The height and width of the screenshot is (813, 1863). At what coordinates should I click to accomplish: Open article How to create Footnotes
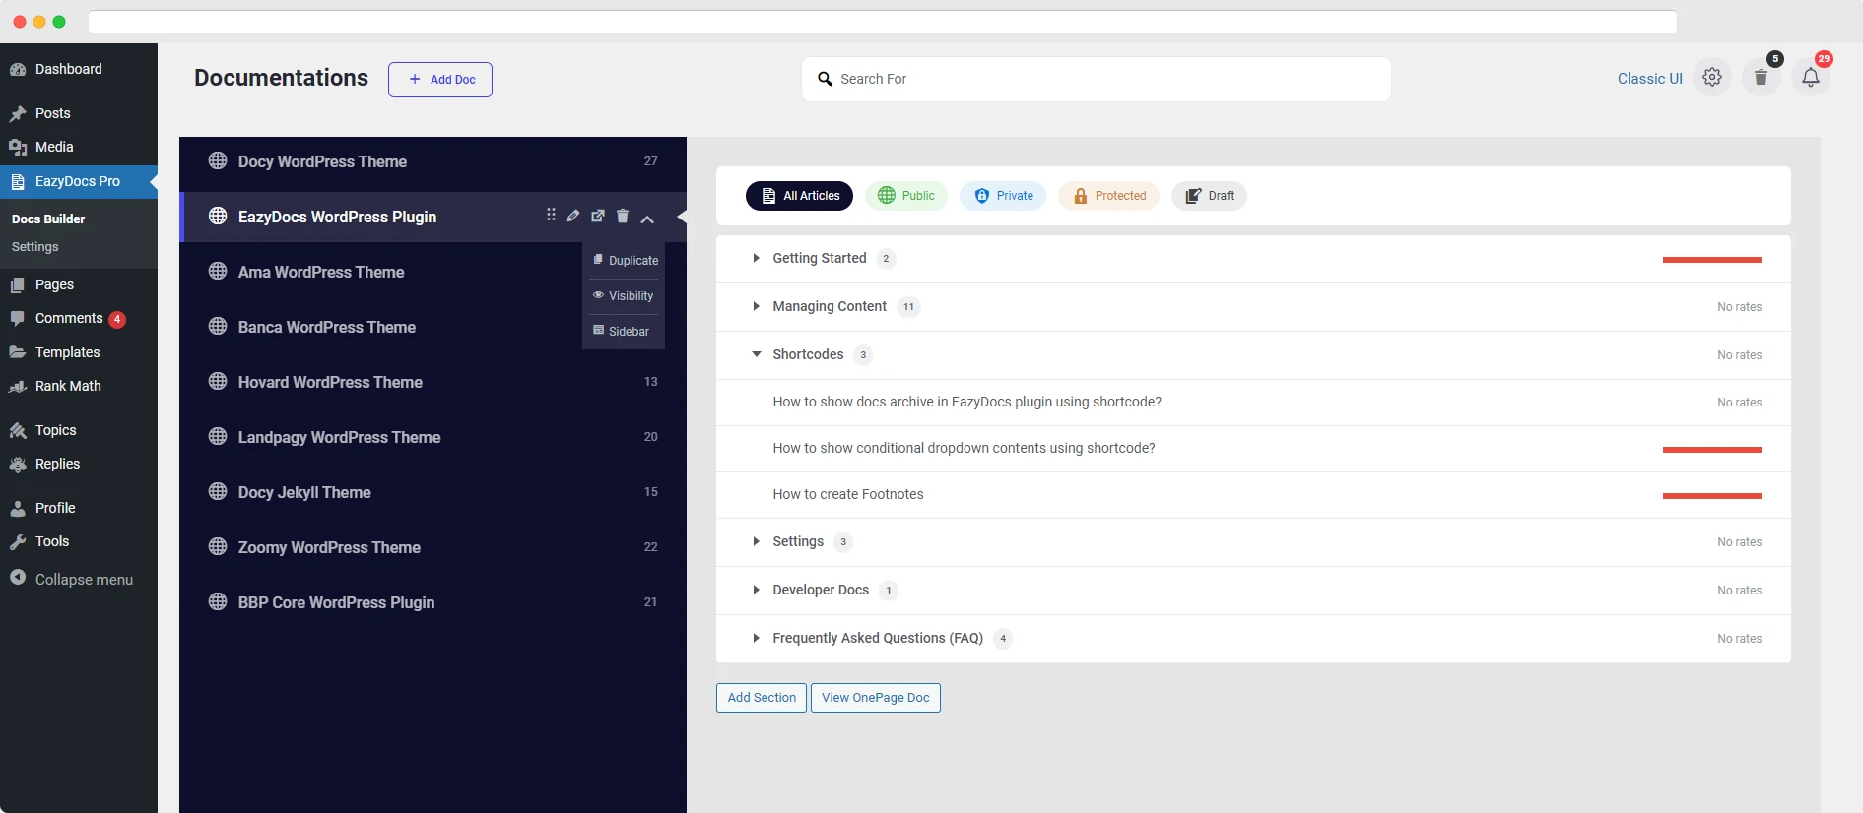pyautogui.click(x=848, y=494)
